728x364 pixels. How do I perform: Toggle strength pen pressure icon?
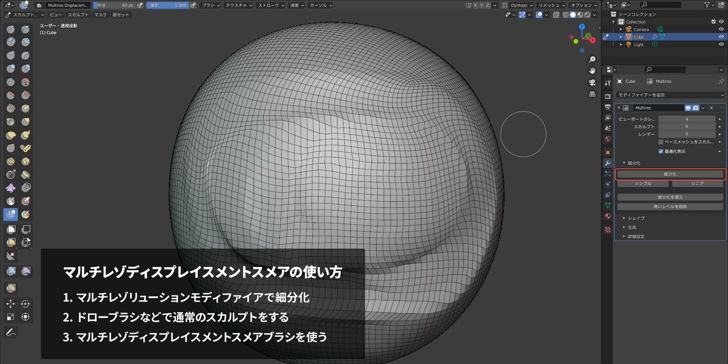[x=194, y=5]
